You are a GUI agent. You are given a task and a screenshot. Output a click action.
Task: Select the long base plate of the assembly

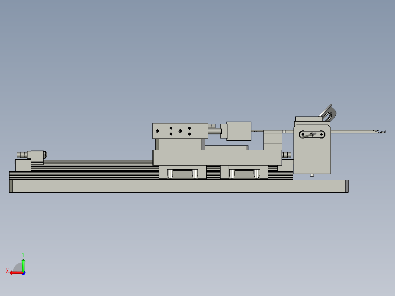pyautogui.click(x=179, y=186)
